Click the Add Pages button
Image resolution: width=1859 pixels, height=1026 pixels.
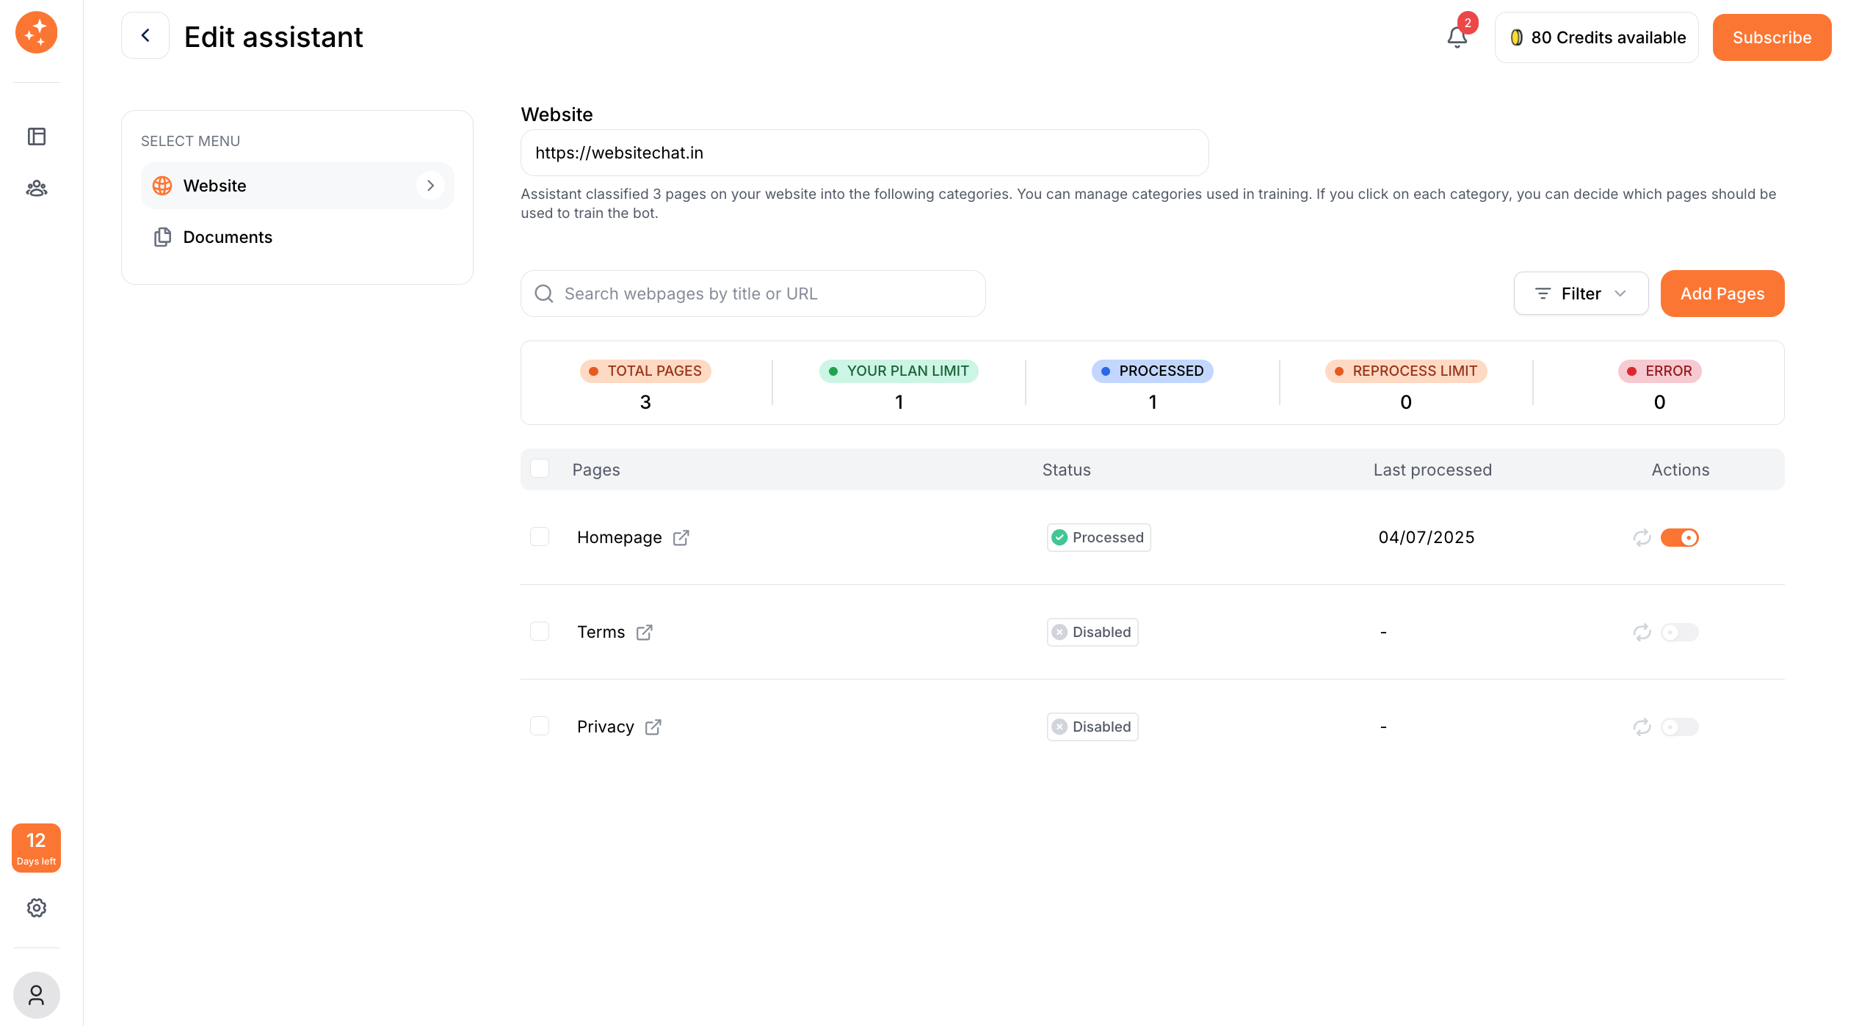[1722, 294]
